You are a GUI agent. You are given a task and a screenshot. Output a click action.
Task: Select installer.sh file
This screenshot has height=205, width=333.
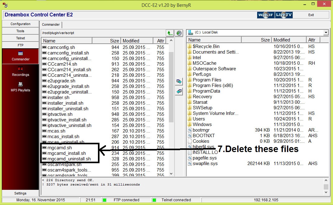tap(58, 98)
